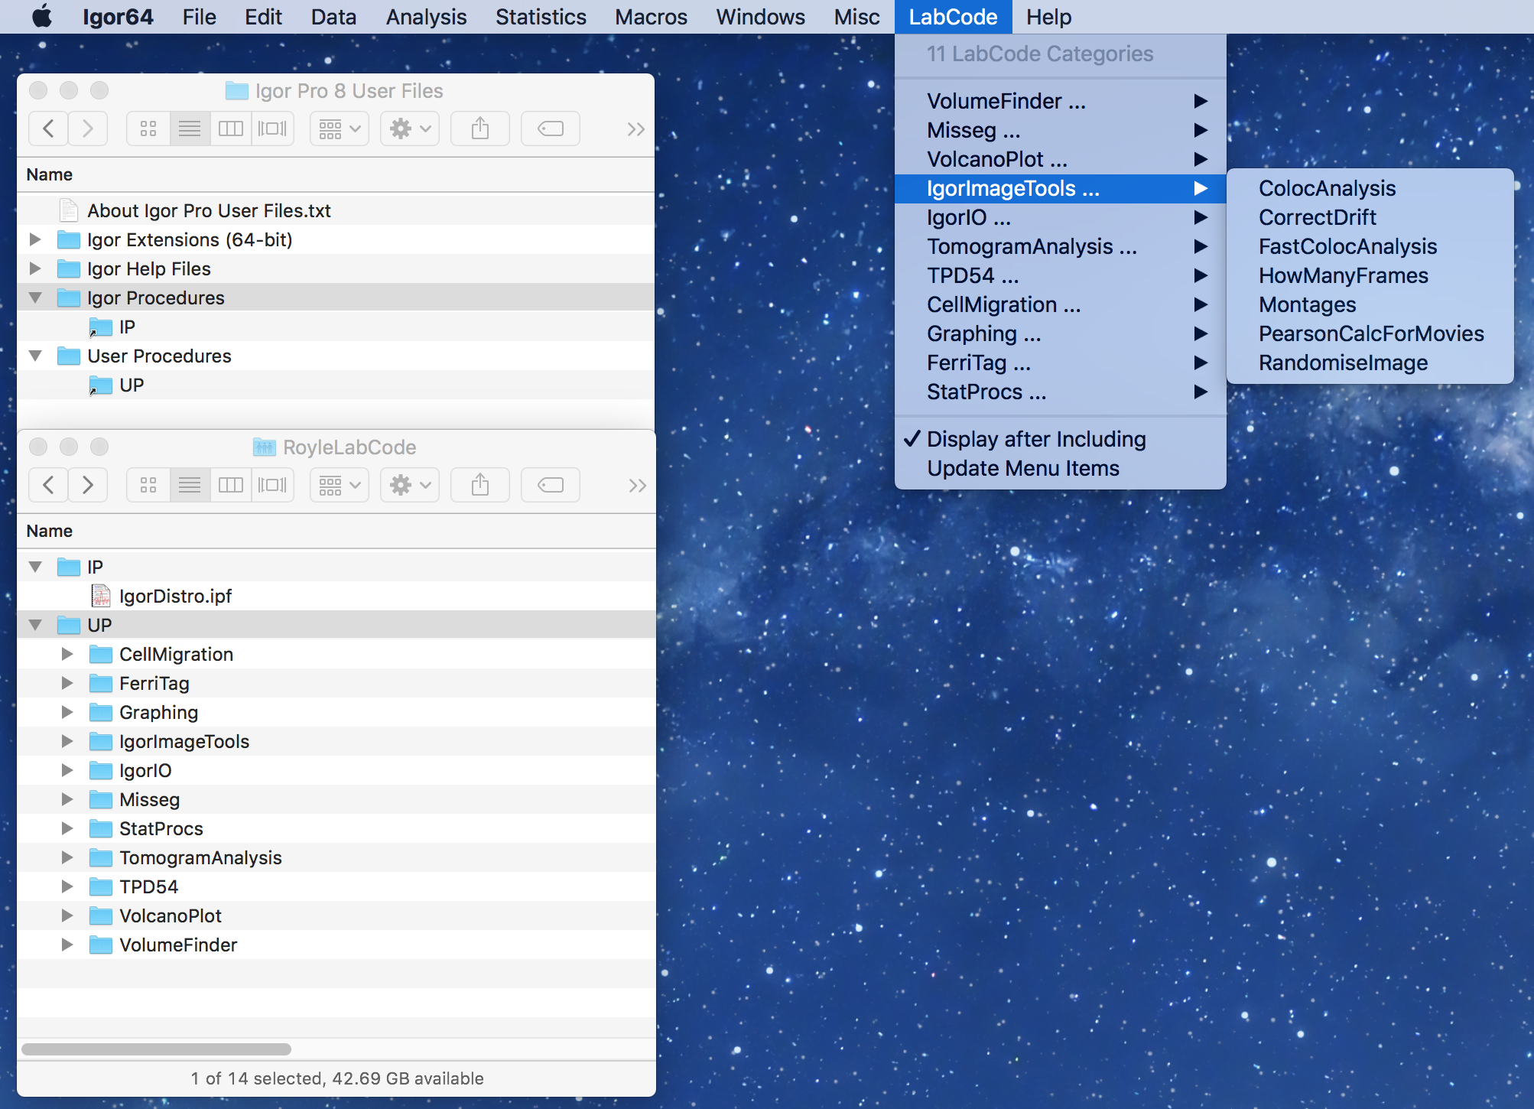Open action gear menu in Igor Pro 8 User Files
The image size is (1534, 1109).
click(x=410, y=128)
